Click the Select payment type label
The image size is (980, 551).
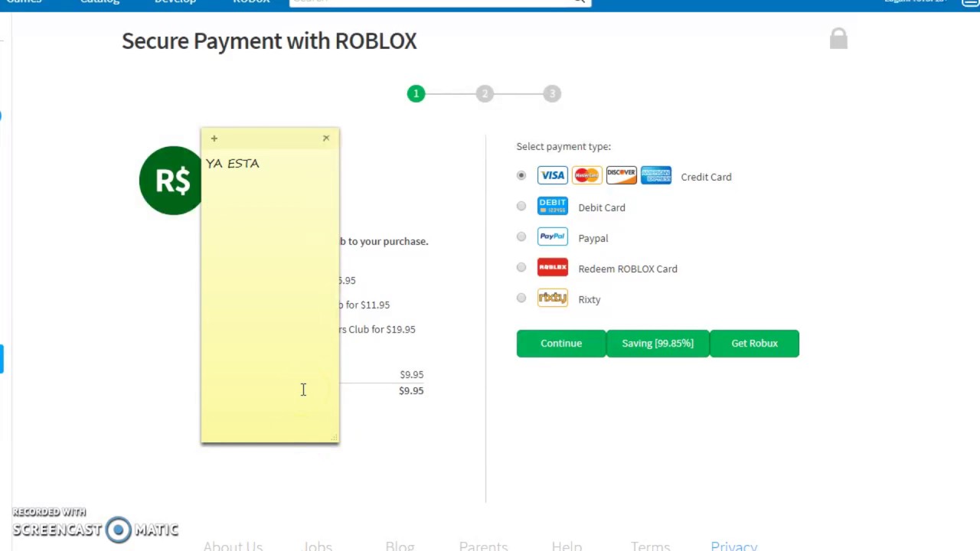(x=563, y=146)
